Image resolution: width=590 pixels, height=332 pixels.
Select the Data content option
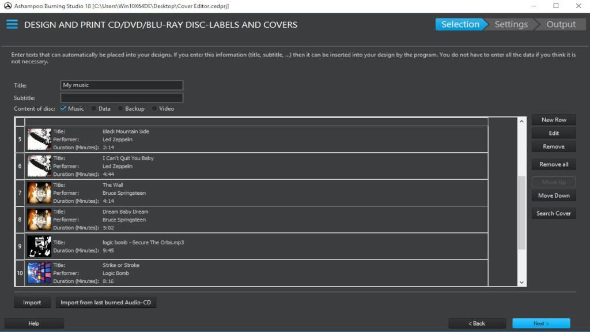(x=94, y=108)
